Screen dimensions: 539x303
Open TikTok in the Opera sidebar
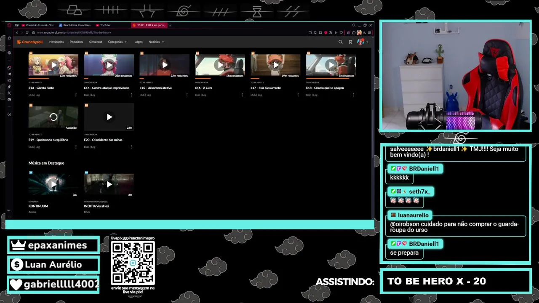(x=9, y=87)
